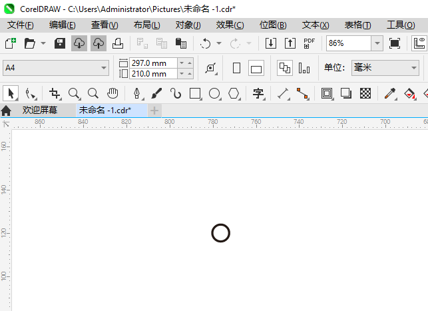The height and width of the screenshot is (311, 428).
Task: Select the Dimension line tool
Action: tap(283, 93)
